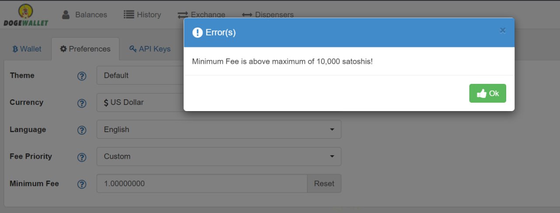Open help icon beside Fee Priority
The image size is (560, 213).
(x=82, y=157)
